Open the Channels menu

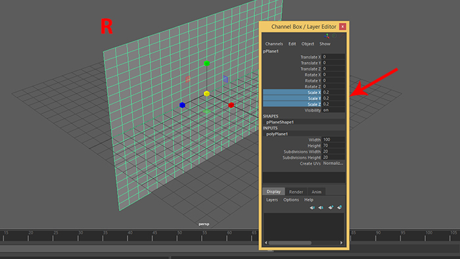274,43
